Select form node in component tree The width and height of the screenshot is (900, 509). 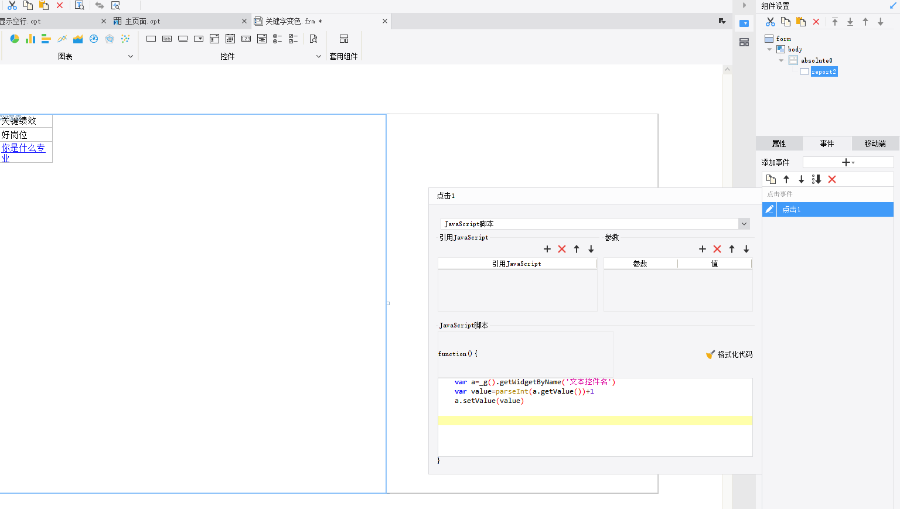click(783, 39)
